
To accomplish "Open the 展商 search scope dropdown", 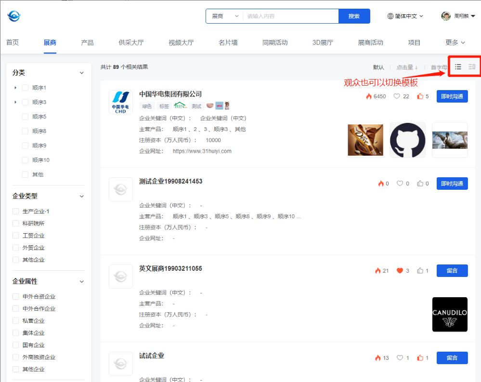I will [224, 16].
